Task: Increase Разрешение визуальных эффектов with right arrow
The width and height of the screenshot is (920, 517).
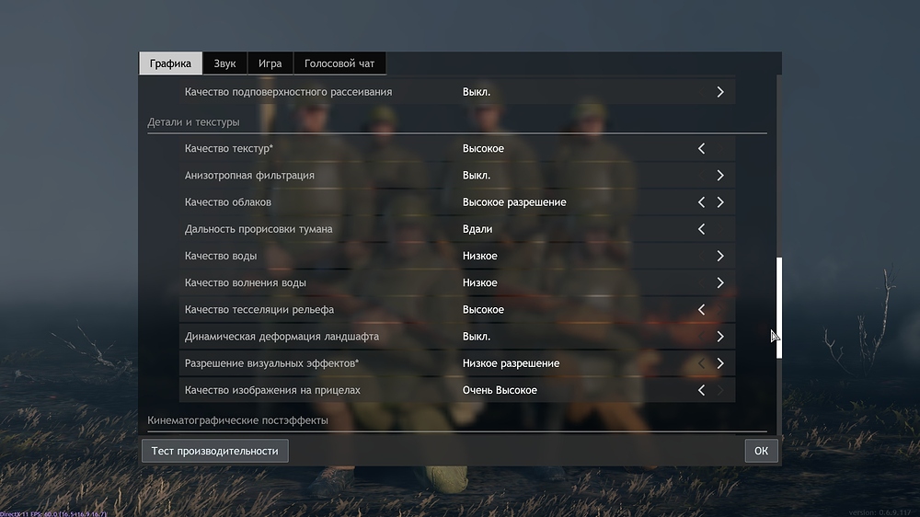Action: (720, 363)
